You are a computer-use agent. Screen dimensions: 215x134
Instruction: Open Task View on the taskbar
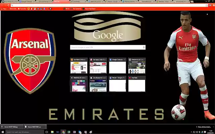[x=47, y=132]
